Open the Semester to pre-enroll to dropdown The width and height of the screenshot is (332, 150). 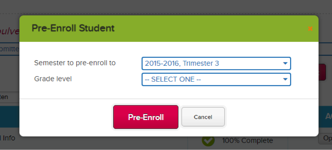(216, 63)
